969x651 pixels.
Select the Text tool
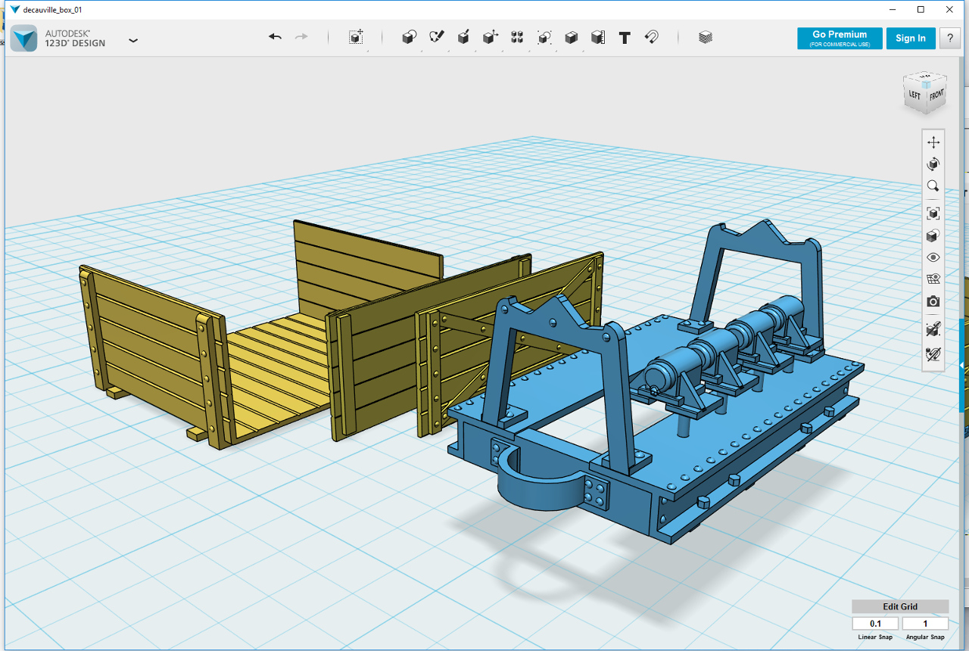point(625,37)
